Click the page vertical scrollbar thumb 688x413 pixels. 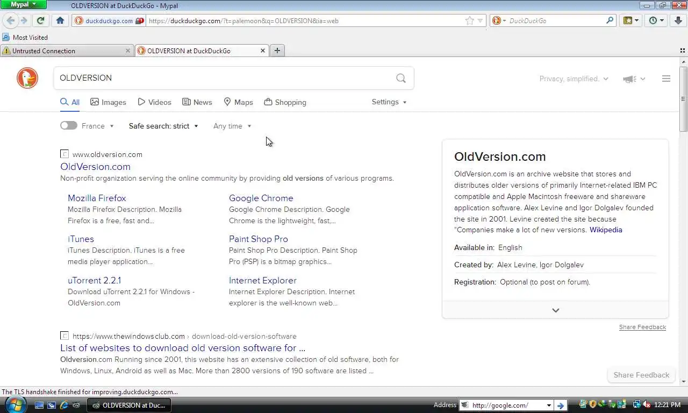[683, 99]
